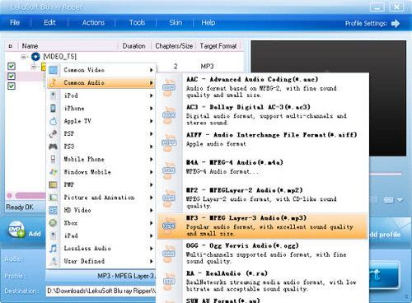Collapse the VIDEO_TS tree node
This screenshot has width=412, height=303.
coord(24,57)
